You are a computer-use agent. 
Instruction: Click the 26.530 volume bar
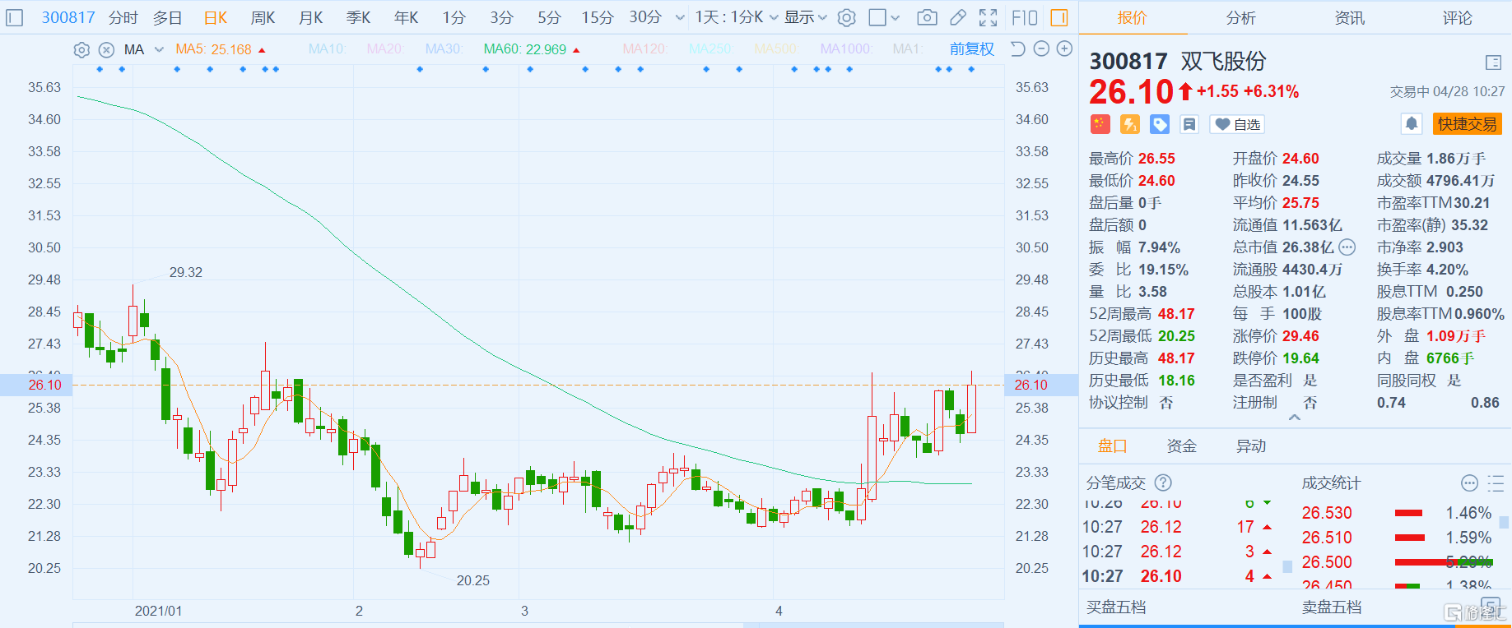[x=1409, y=513]
